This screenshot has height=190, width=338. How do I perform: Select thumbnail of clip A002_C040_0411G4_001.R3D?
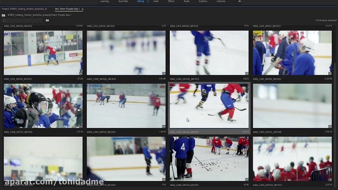209,159
